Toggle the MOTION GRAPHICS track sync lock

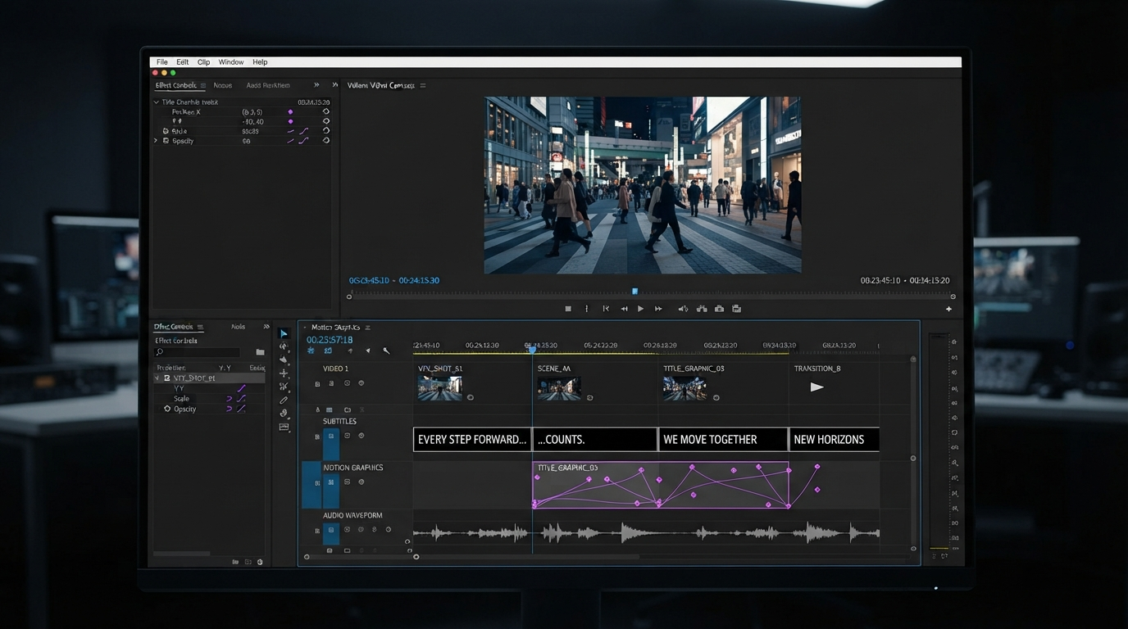(348, 482)
